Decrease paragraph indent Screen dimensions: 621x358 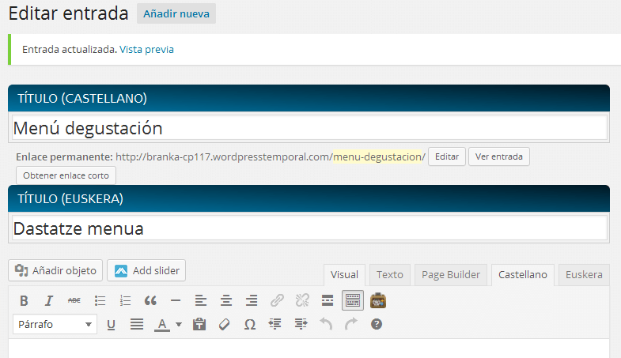click(275, 325)
